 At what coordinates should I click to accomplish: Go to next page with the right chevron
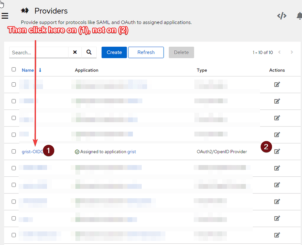click(292, 52)
